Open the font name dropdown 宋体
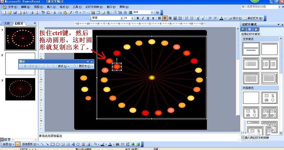This screenshot has width=284, height=150. (122, 18)
